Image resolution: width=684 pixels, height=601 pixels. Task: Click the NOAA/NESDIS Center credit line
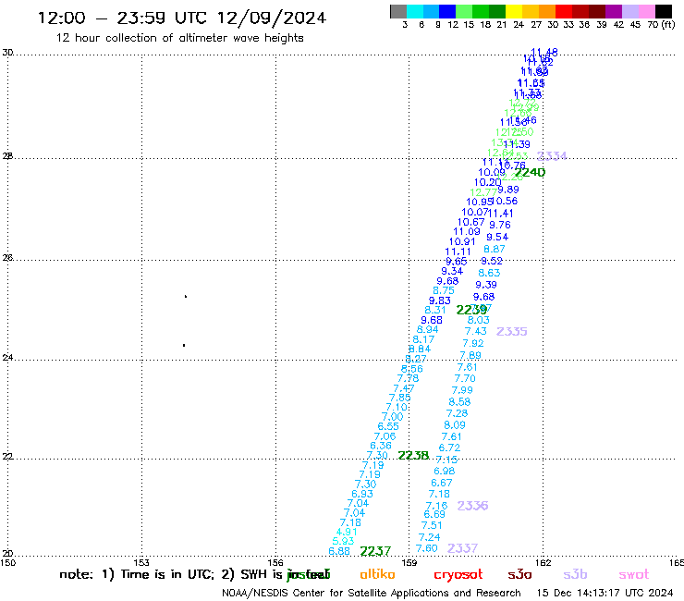tap(372, 594)
